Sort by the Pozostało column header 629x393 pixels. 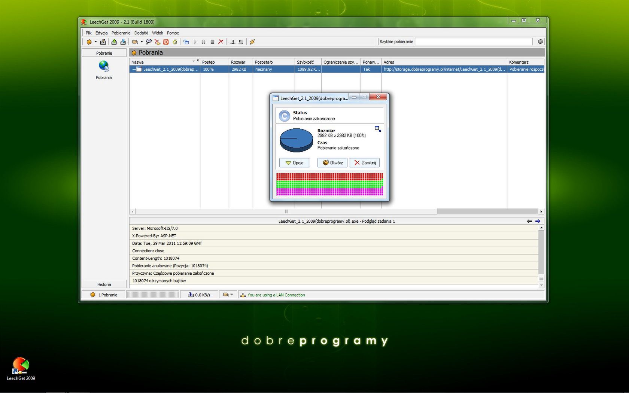[274, 62]
